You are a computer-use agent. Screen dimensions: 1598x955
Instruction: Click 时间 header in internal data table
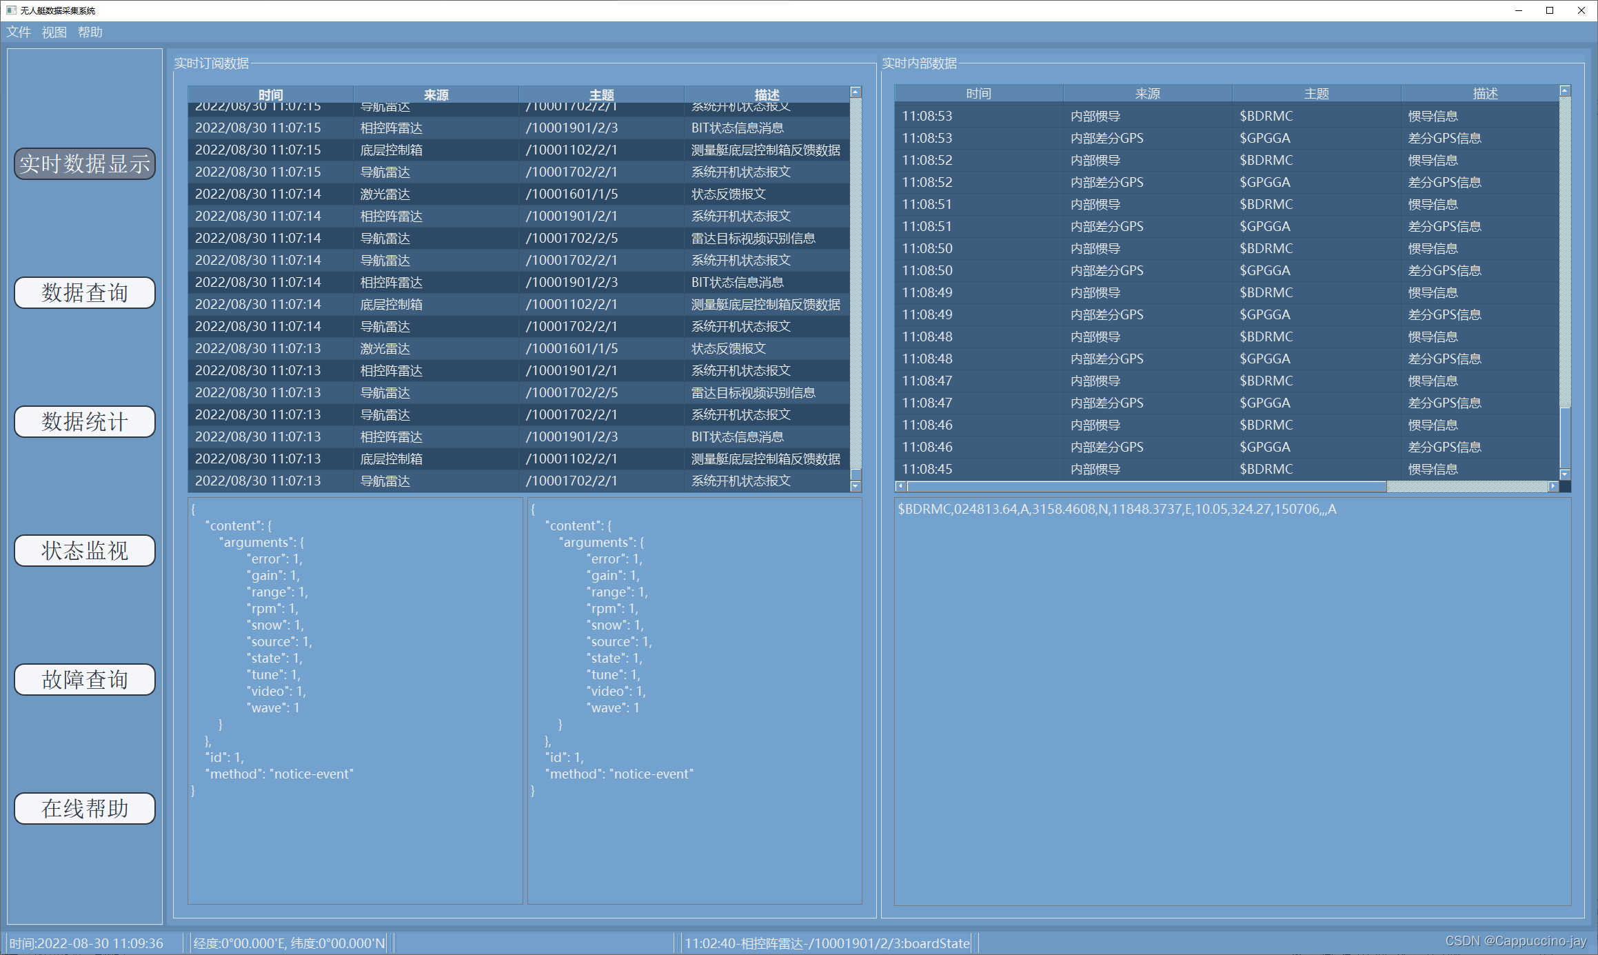click(x=979, y=94)
